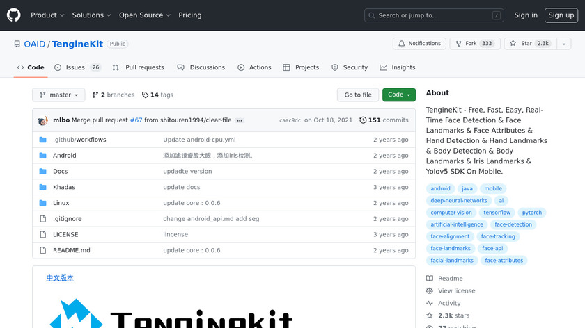The width and height of the screenshot is (585, 328).
Task: Open the Khadas folder
Action: click(64, 187)
